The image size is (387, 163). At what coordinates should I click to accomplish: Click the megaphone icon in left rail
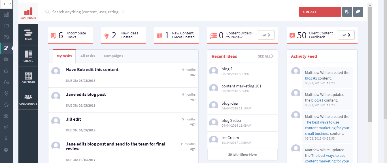[x=6, y=127]
